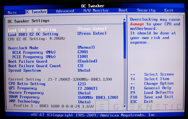
Task: Click the Select Screen help entry
Action: pos(152,74)
